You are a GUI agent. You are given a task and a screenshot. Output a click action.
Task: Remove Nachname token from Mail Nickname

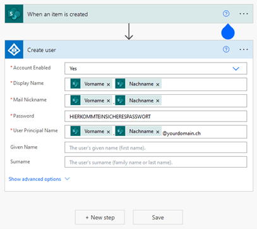click(158, 101)
